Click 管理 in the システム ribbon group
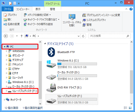Screen dimensions: 135x112 coord(87,25)
